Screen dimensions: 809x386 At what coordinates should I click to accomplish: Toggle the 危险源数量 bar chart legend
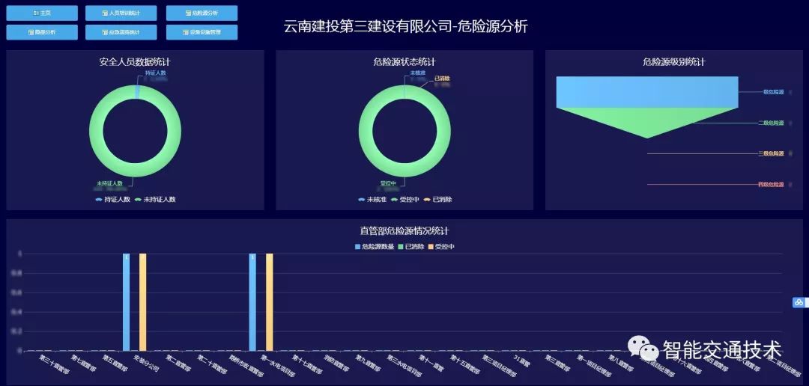click(374, 247)
